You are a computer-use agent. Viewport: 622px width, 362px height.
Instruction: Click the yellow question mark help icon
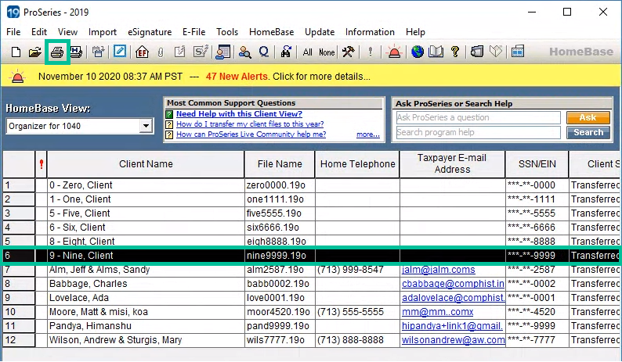tap(455, 52)
